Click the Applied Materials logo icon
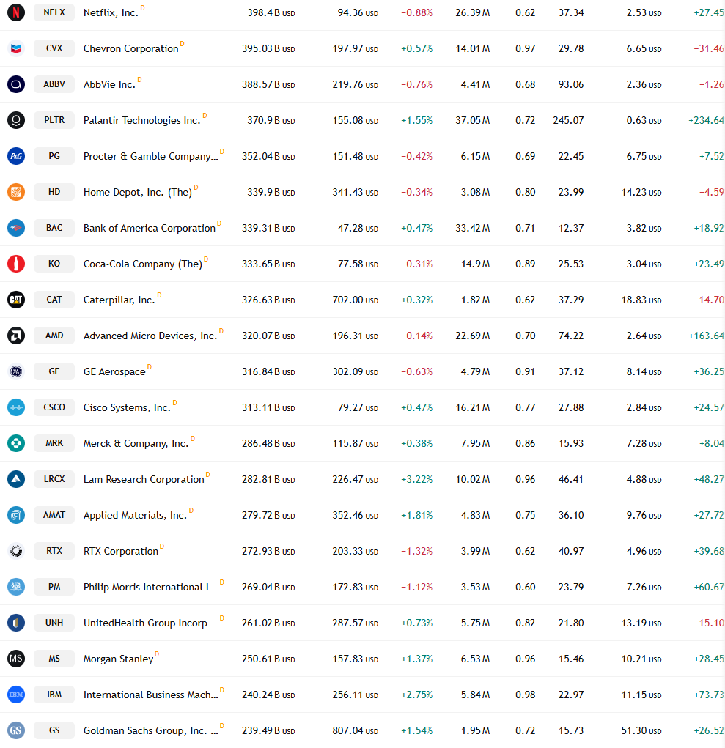The height and width of the screenshot is (748, 725). click(15, 515)
